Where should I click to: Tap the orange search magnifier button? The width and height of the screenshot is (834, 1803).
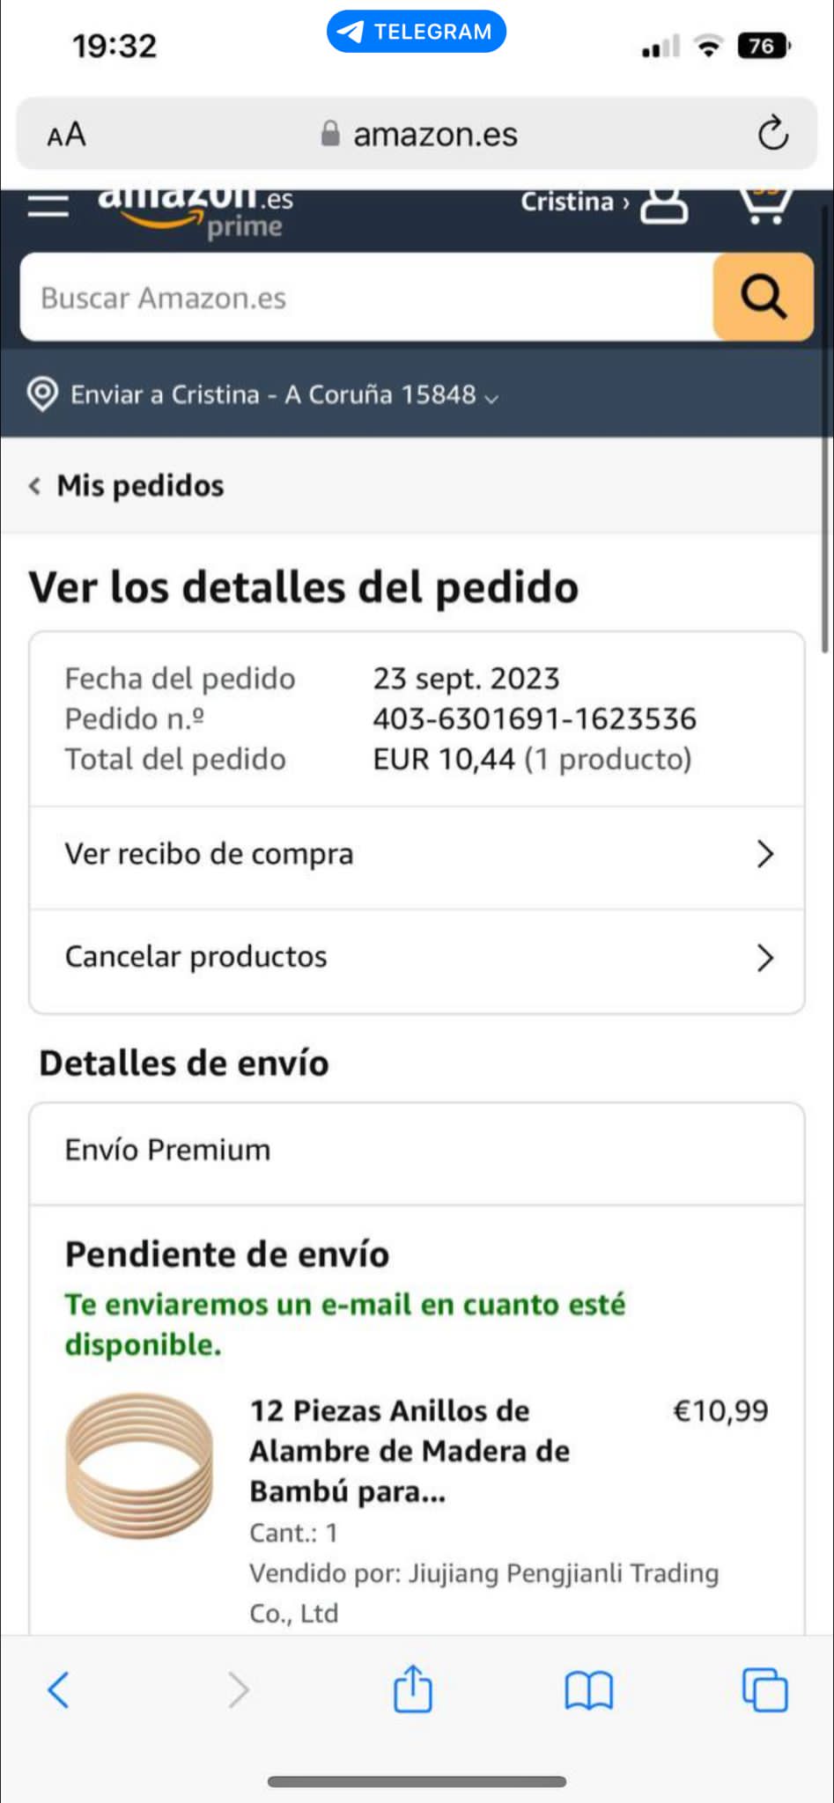[763, 297]
